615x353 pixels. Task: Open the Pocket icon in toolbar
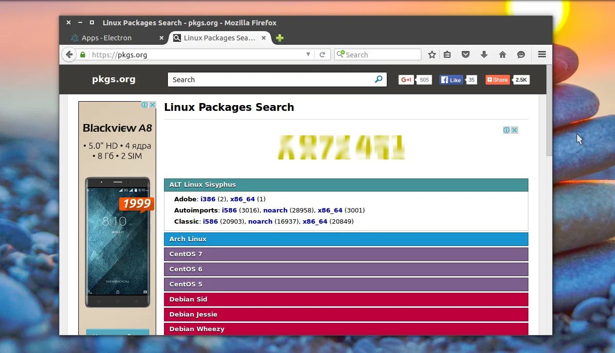(x=466, y=55)
